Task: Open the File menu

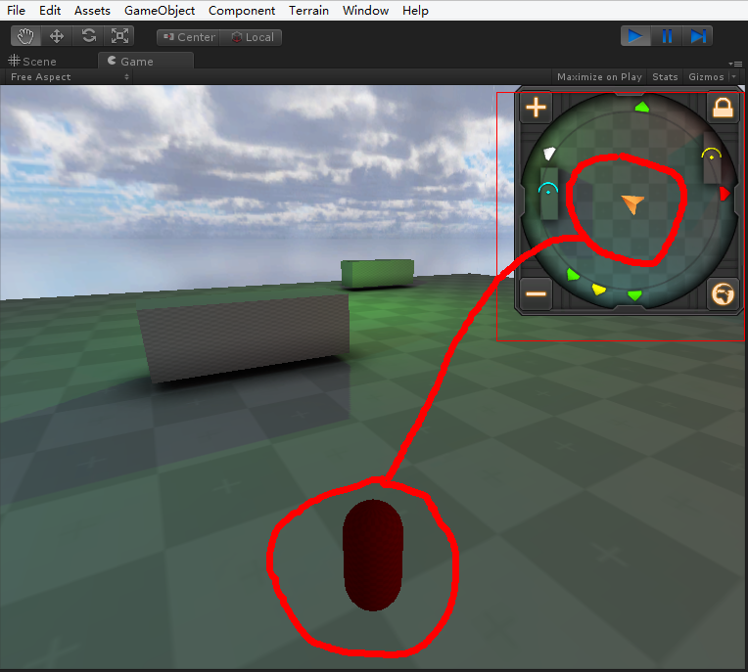Action: (x=16, y=10)
